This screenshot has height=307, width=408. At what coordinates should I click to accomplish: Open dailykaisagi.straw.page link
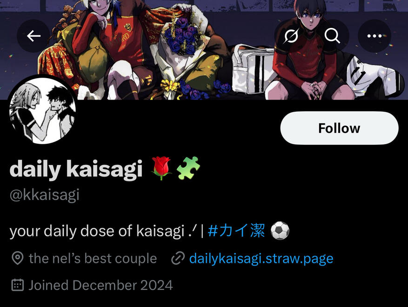click(x=261, y=259)
